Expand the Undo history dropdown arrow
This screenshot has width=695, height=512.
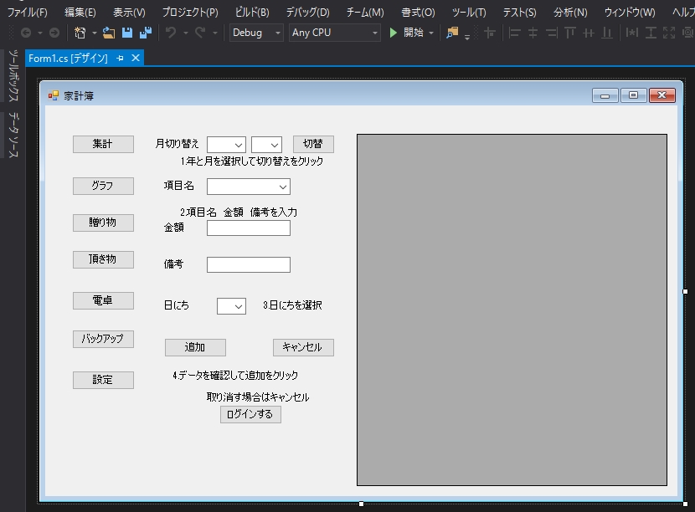click(186, 33)
